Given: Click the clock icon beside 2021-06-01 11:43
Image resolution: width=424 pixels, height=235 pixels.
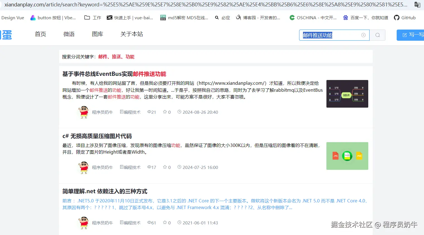Looking at the screenshot, I should pyautogui.click(x=179, y=222).
